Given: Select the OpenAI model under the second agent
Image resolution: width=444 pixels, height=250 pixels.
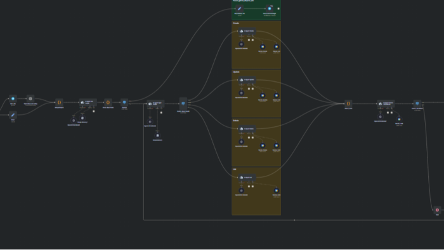Looking at the screenshot, I should (x=150, y=122).
